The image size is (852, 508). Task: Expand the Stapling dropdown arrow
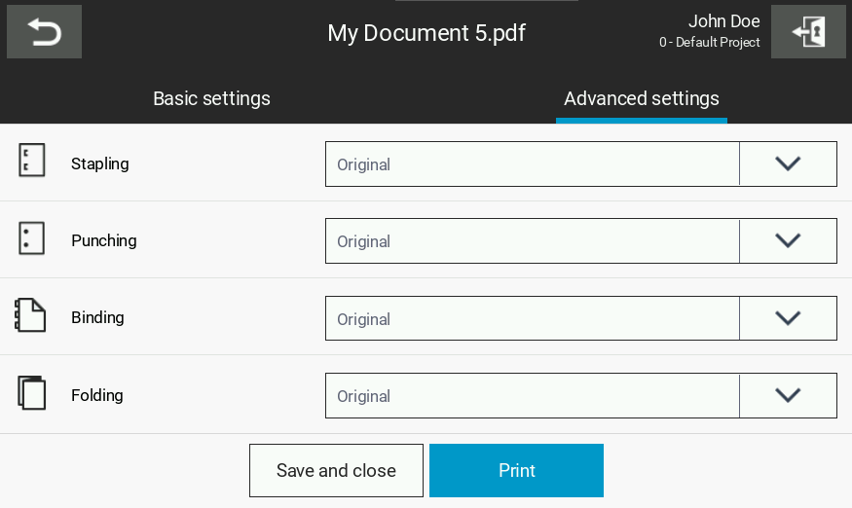[787, 163]
